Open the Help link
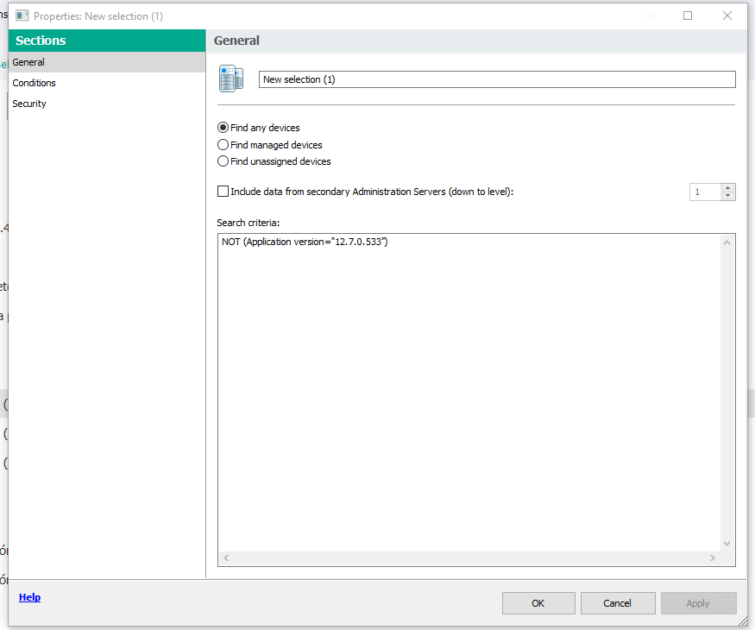The width and height of the screenshot is (755, 630). click(30, 597)
